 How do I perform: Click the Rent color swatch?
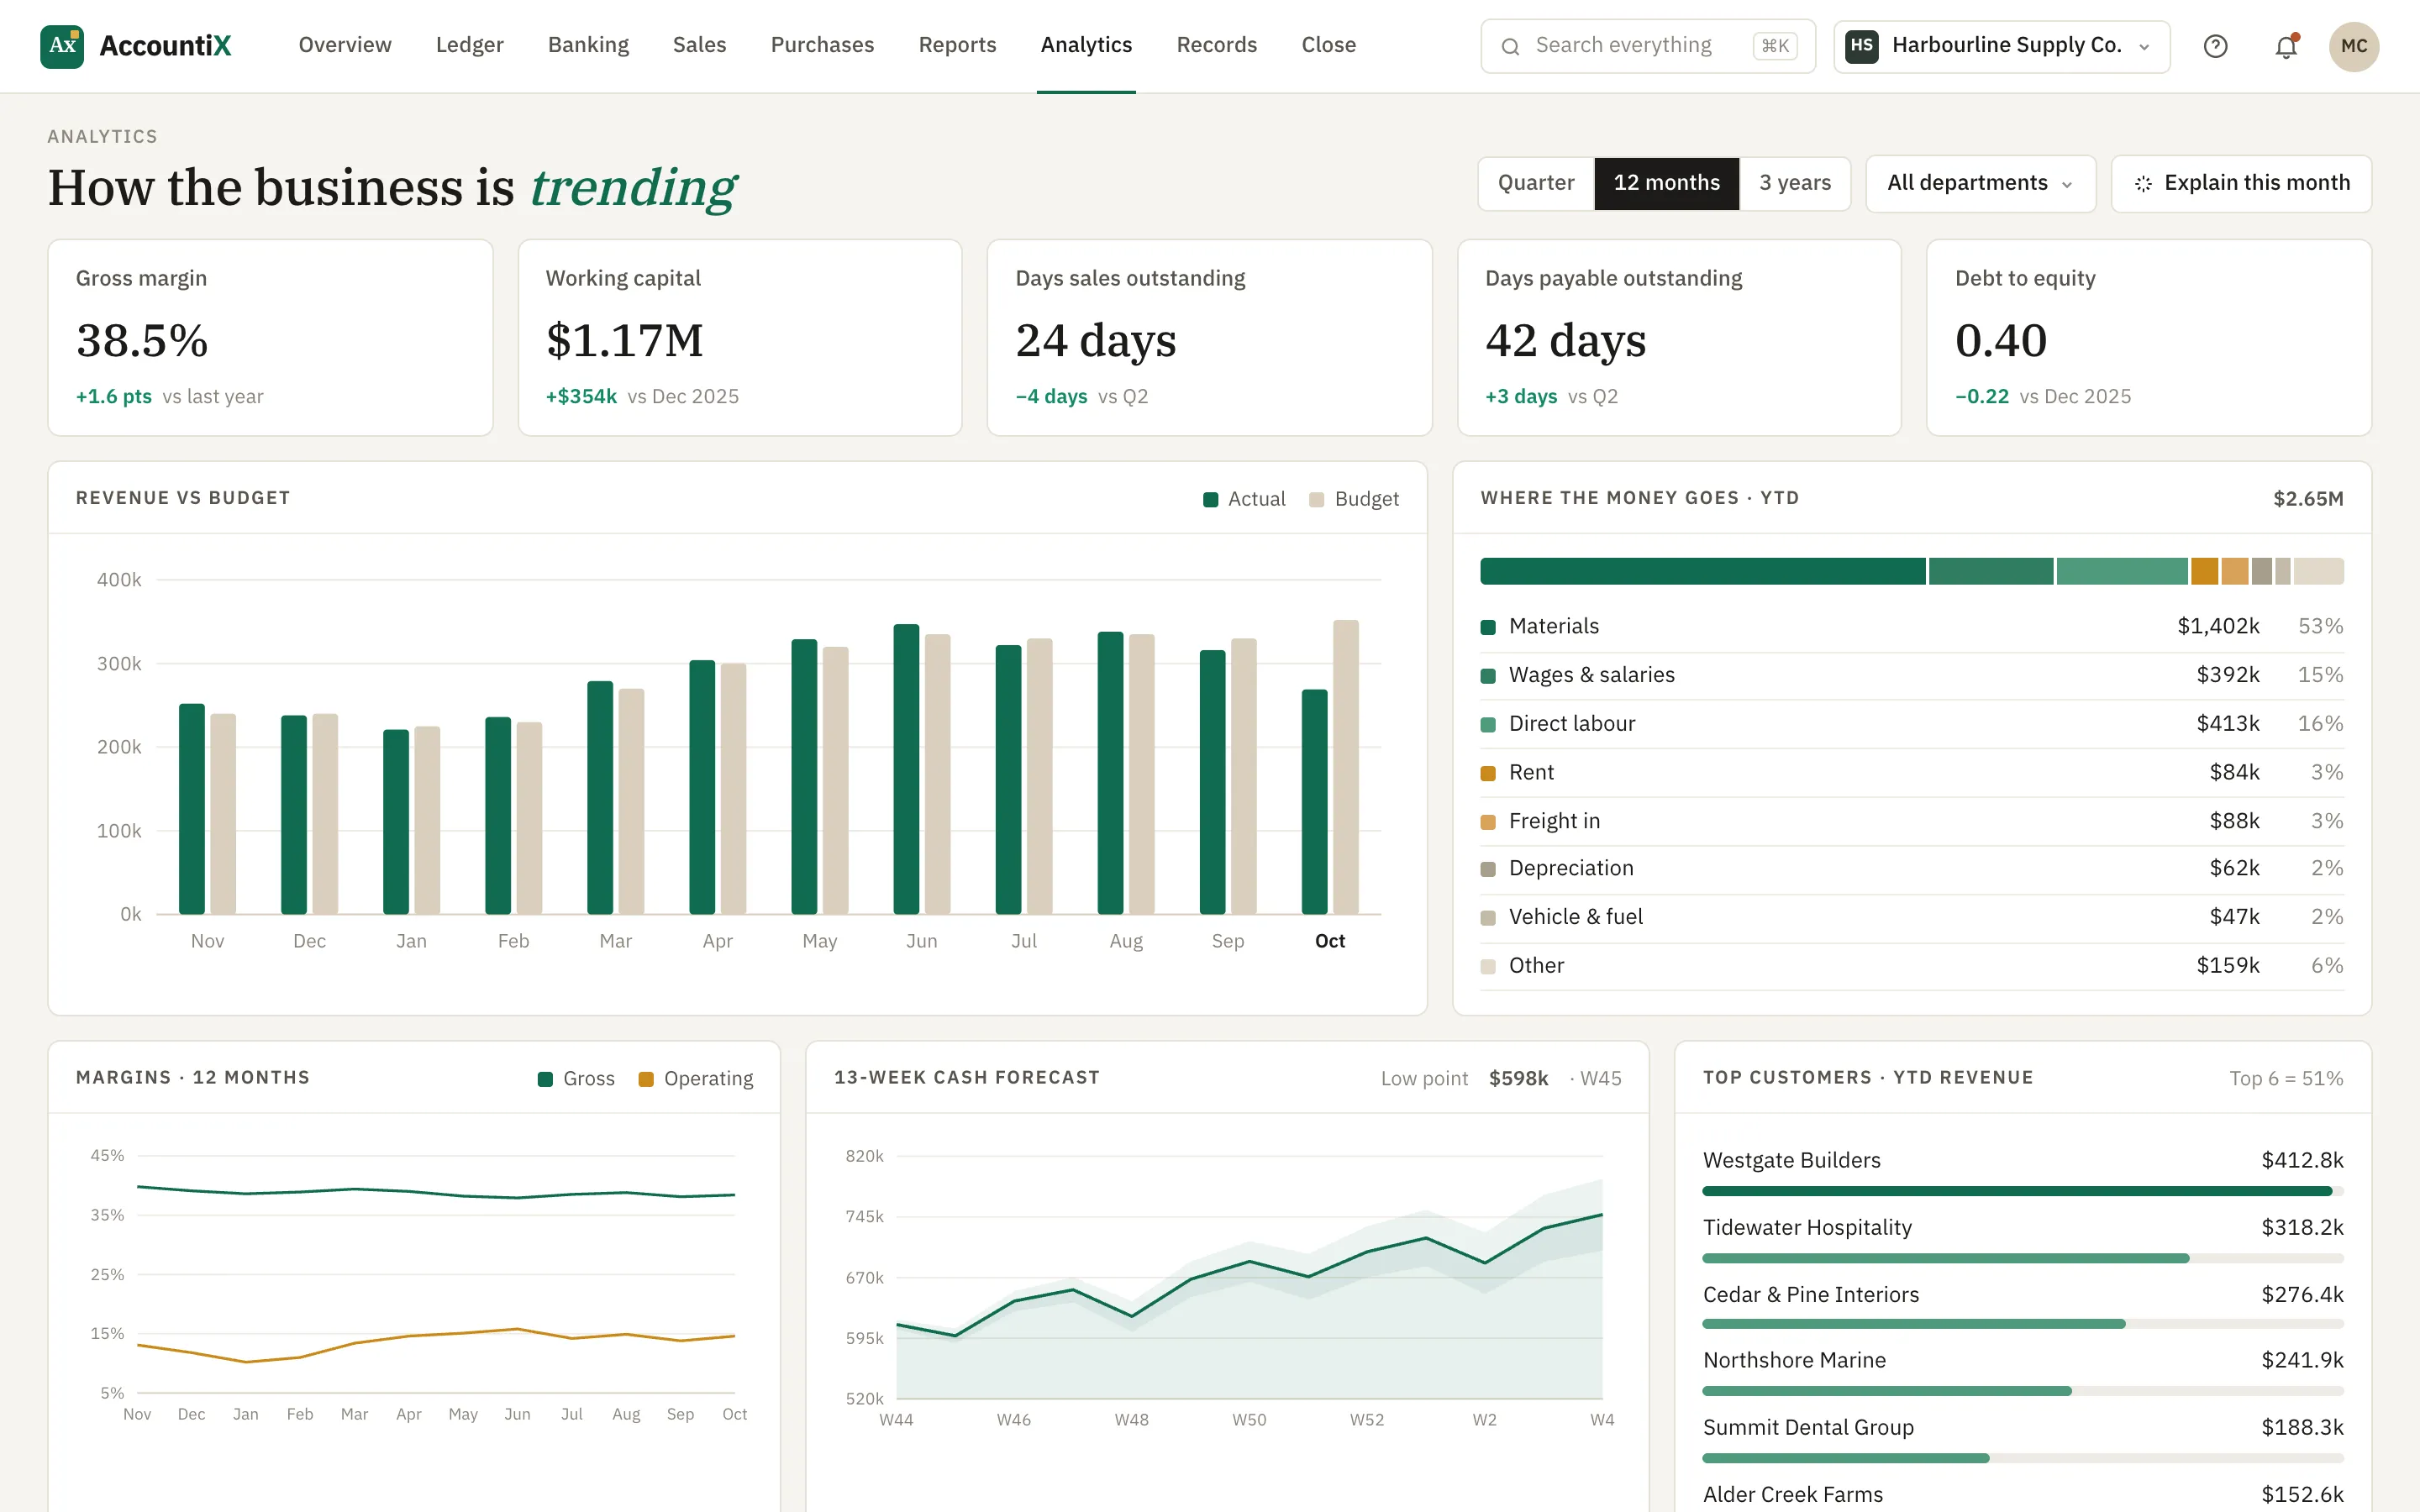click(1488, 773)
